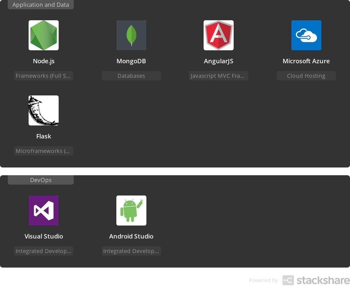Click the Cloud Hosting category tag
Image resolution: width=350 pixels, height=294 pixels.
(x=306, y=76)
